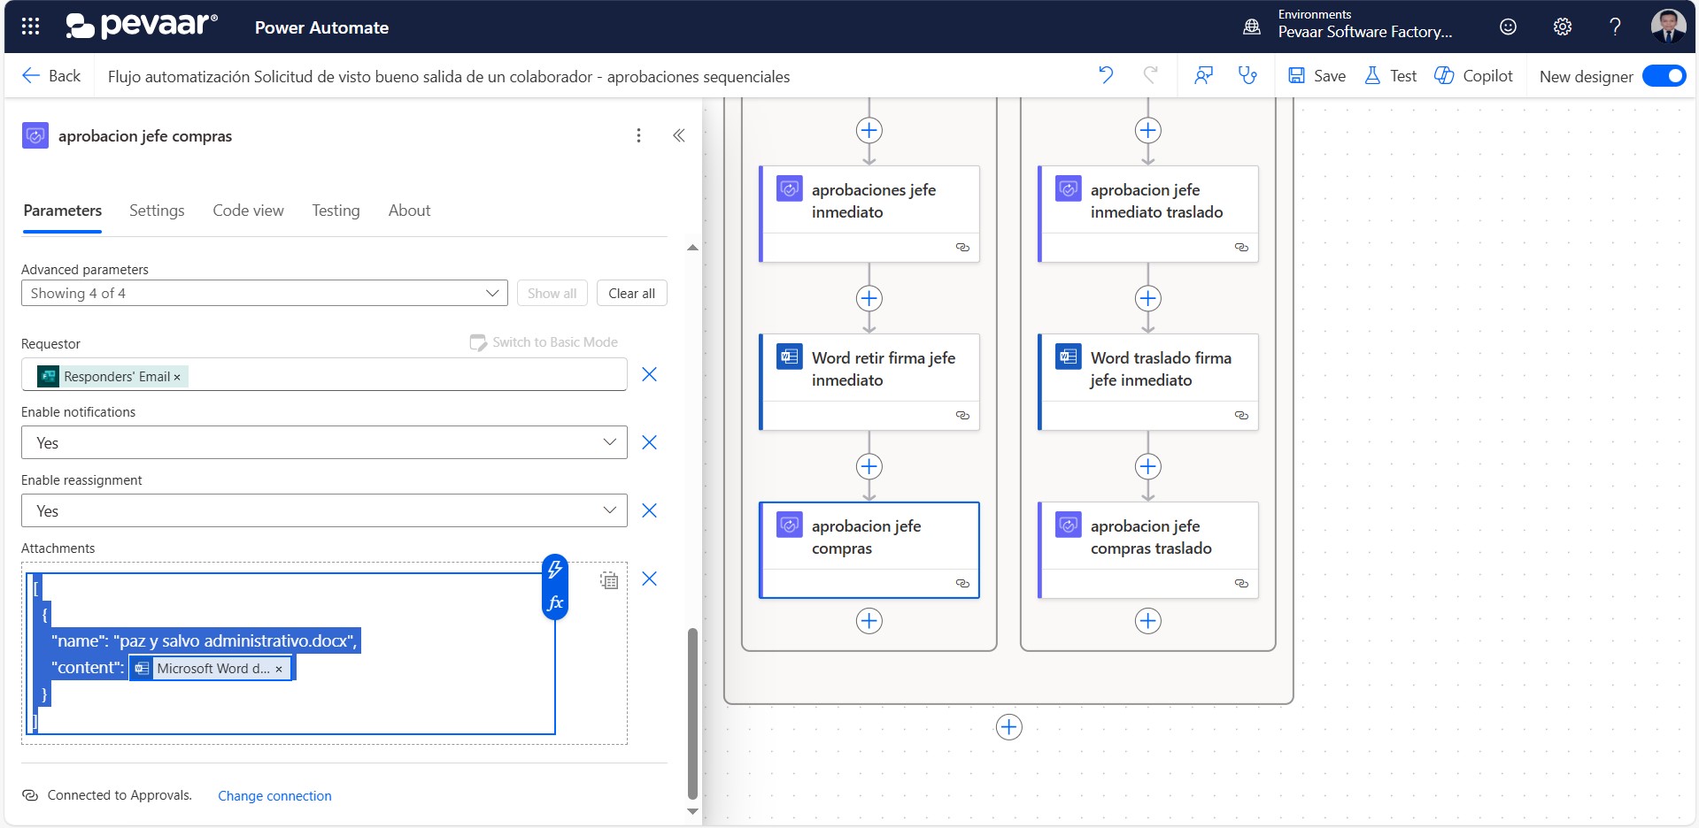Click connection link icon on aprobaciones jefe inmediato
Screen dimensions: 1699x828
(962, 248)
